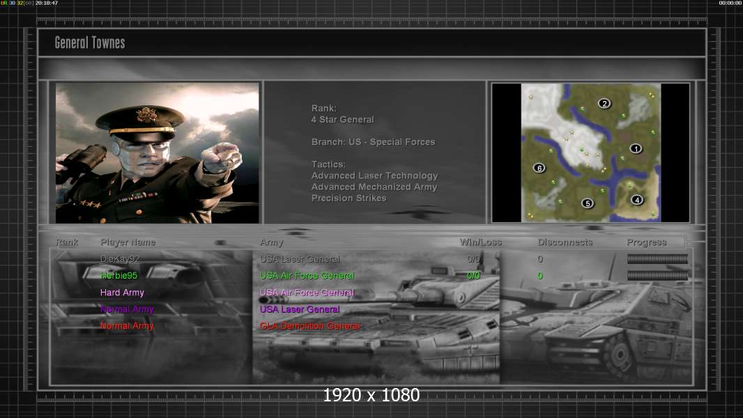Click the '4 Star General' rank text
The image size is (743, 418).
click(x=342, y=120)
